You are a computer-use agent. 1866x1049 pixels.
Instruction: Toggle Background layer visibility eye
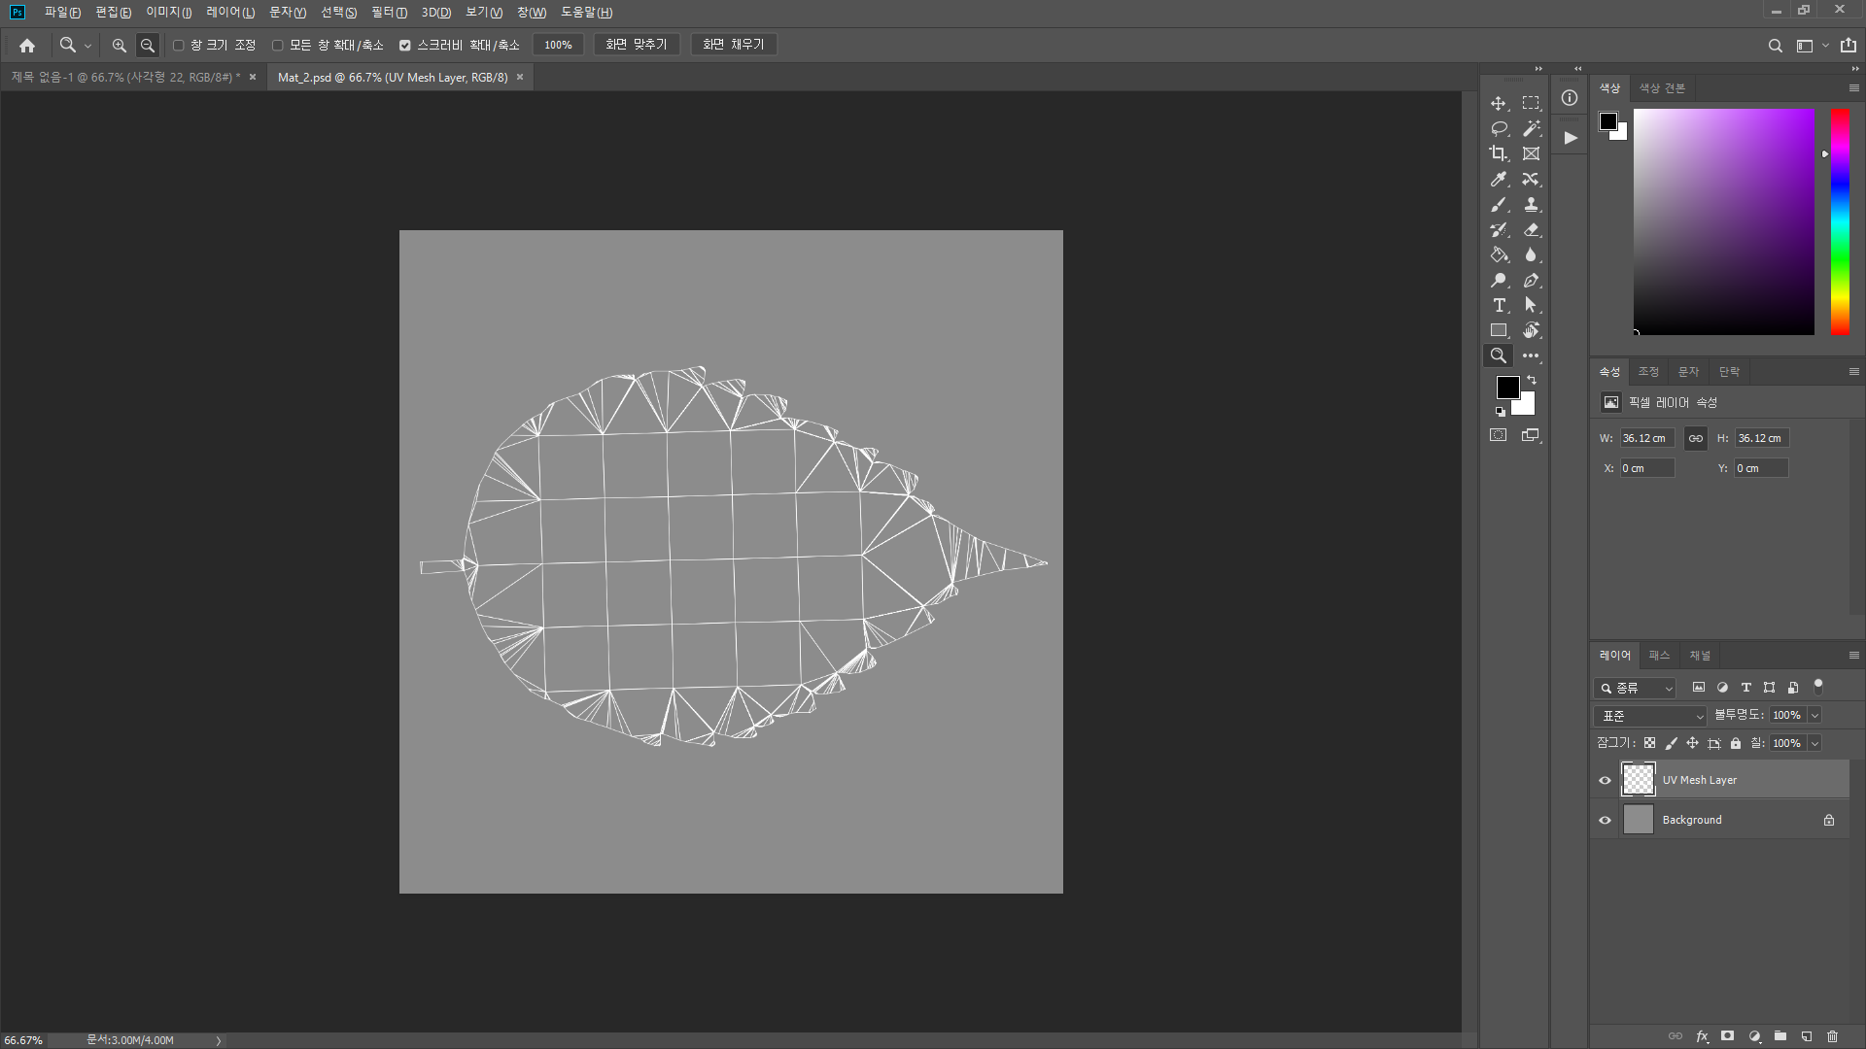[1605, 820]
